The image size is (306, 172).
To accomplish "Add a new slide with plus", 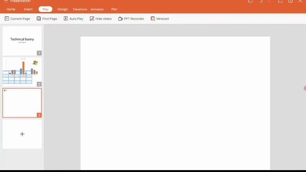I will tap(22, 134).
